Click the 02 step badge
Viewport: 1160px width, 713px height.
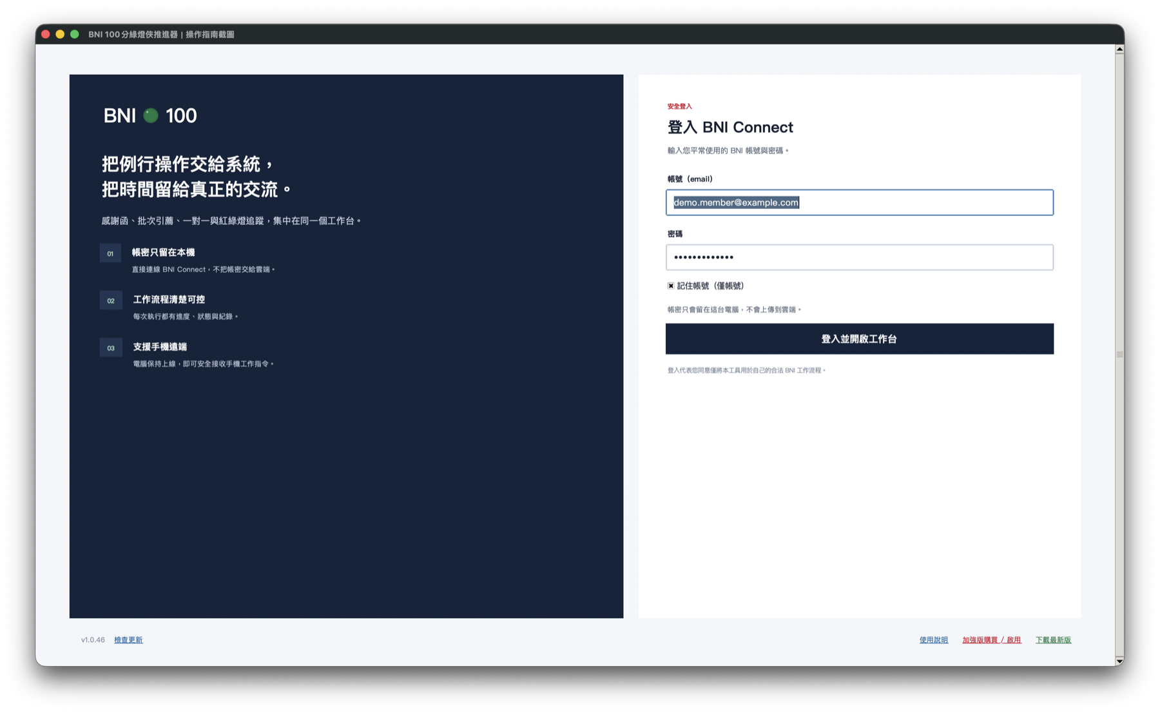click(x=110, y=300)
